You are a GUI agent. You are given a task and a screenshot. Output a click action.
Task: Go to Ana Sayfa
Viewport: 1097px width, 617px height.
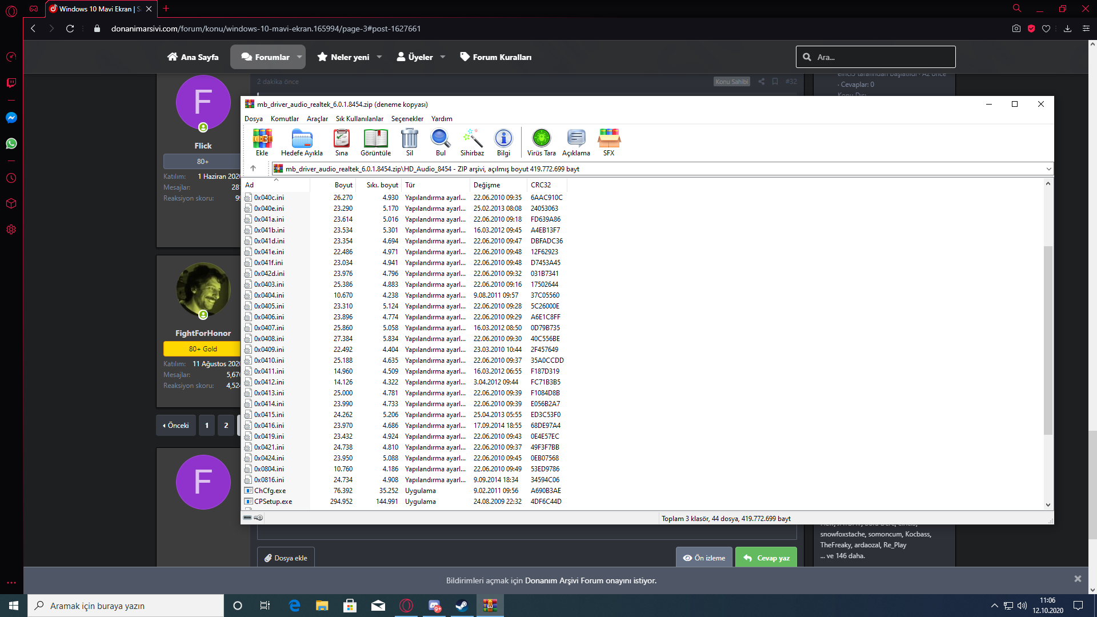[193, 57]
